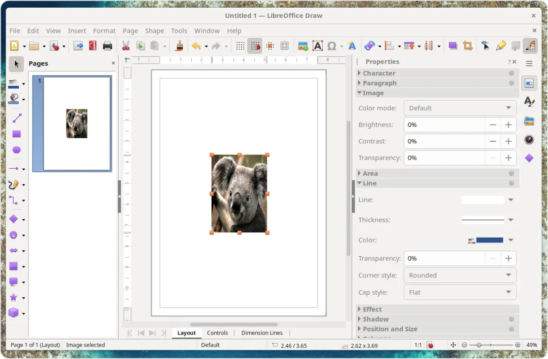This screenshot has height=359, width=548.
Task: Click the Insert Text Box icon
Action: pyautogui.click(x=318, y=46)
